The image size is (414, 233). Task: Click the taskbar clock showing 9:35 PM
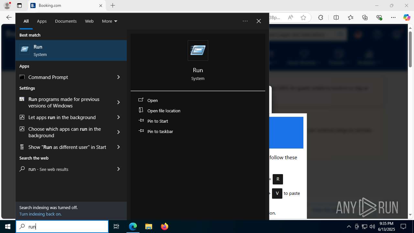click(387, 227)
